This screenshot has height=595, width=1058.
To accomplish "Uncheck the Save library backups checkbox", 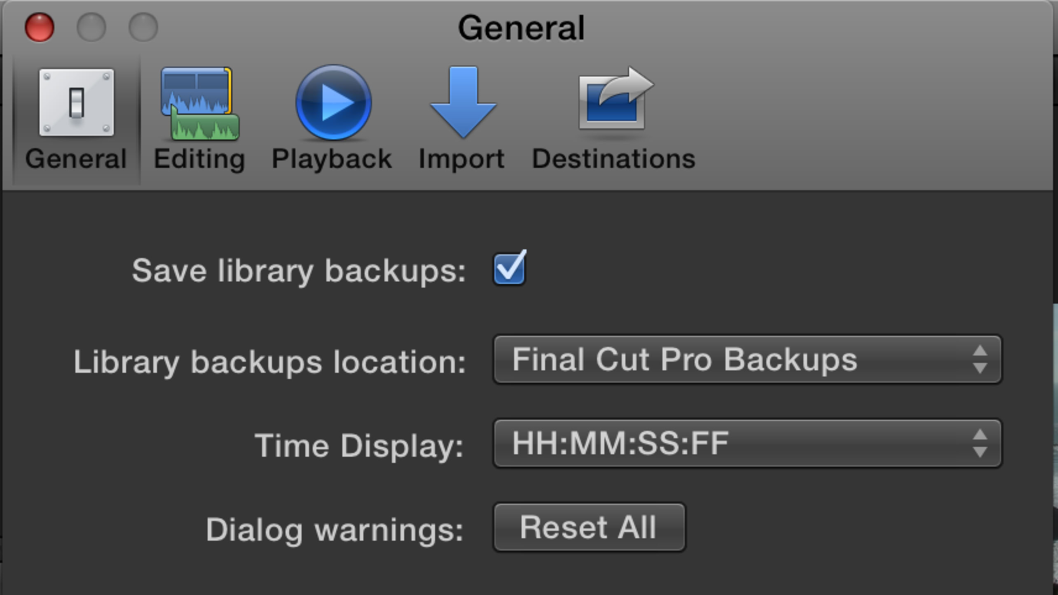I will [509, 269].
